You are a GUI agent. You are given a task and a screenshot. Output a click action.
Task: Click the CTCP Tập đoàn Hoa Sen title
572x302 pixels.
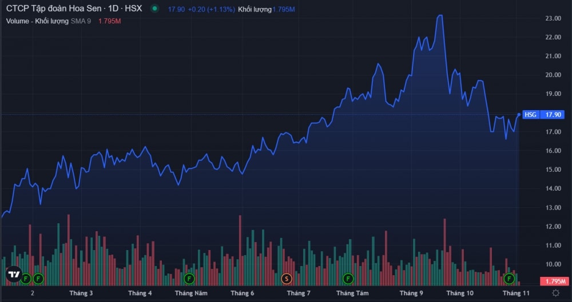pos(74,9)
